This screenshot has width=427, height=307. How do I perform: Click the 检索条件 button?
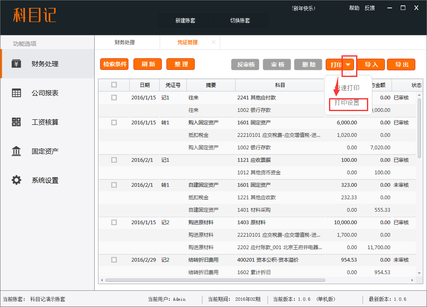click(114, 64)
